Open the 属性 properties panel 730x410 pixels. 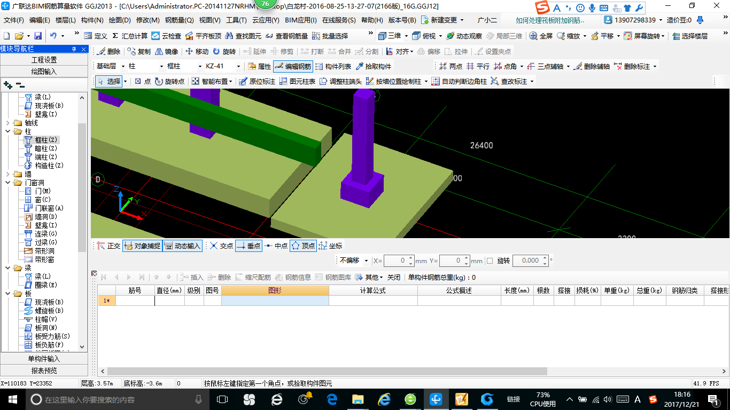tap(260, 66)
